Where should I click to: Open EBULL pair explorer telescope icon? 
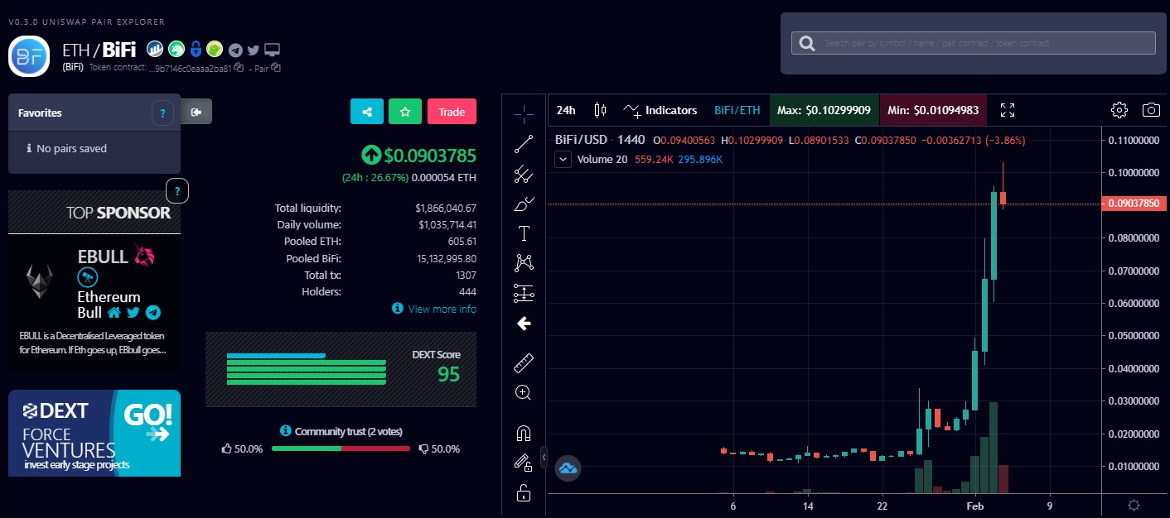86,277
